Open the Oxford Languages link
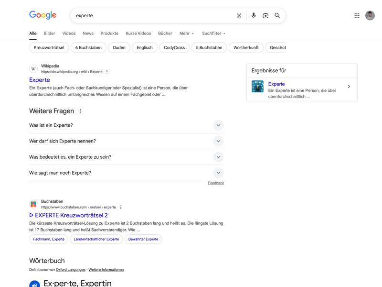The width and height of the screenshot is (382, 287). [71, 270]
